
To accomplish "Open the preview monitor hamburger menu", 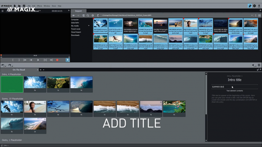I will coord(3,11).
